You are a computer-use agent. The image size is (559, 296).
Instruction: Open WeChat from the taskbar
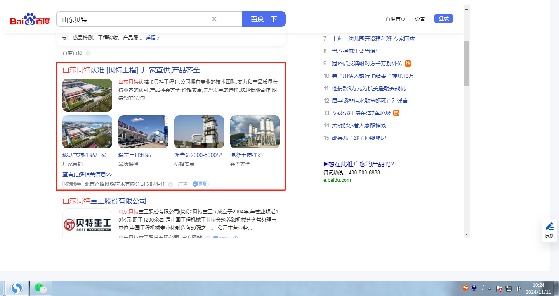[x=41, y=288]
